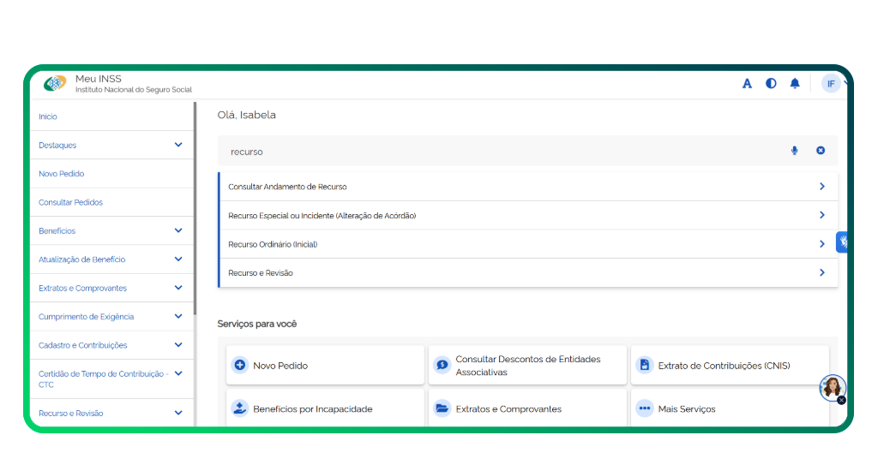Expand Cumprimento de Exigência chevron
Image resolution: width=878 pixels, height=459 pixels.
point(178,316)
